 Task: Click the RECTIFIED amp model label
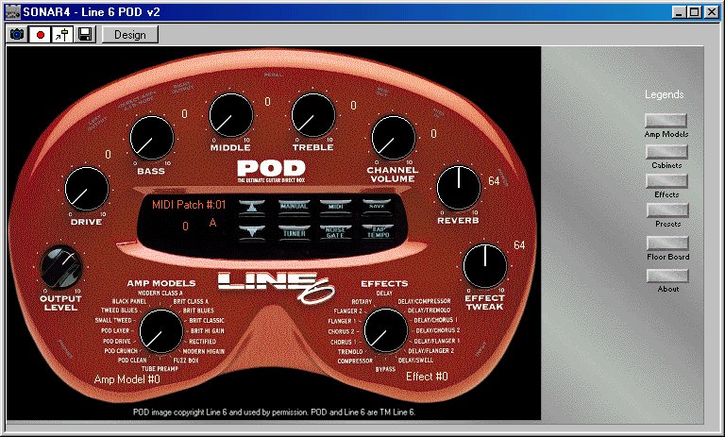[202, 342]
